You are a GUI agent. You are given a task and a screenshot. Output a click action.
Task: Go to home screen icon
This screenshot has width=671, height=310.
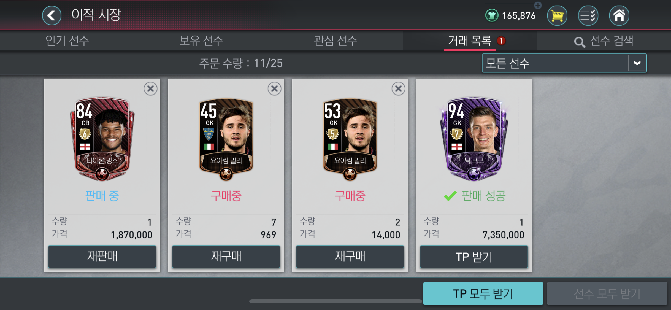pos(619,16)
